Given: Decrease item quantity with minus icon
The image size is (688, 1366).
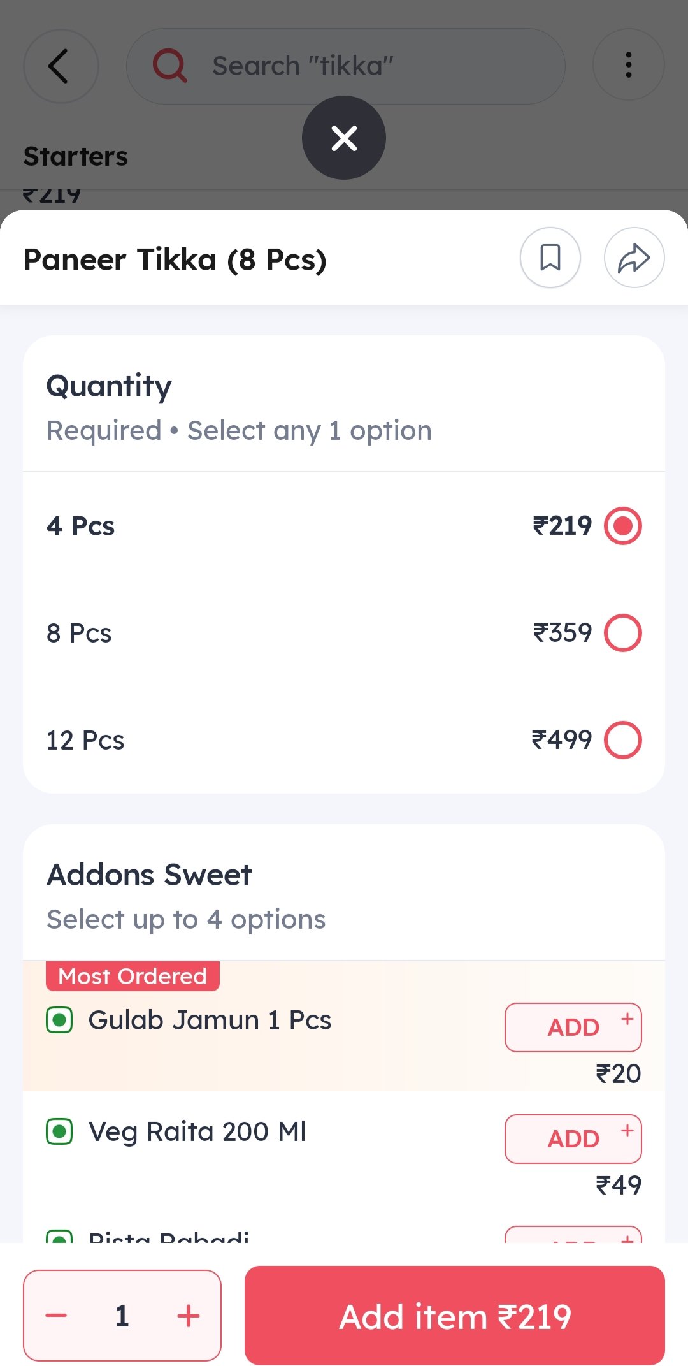Looking at the screenshot, I should (56, 1316).
